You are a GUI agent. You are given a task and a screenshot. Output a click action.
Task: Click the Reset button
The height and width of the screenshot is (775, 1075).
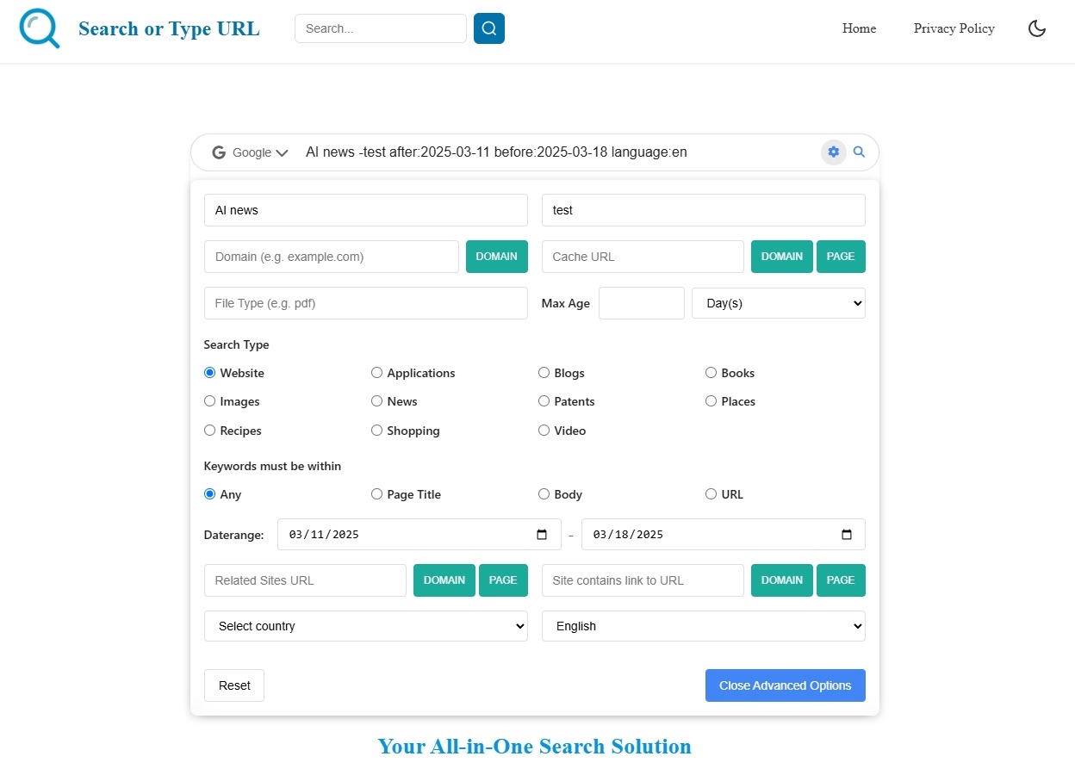pos(234,685)
